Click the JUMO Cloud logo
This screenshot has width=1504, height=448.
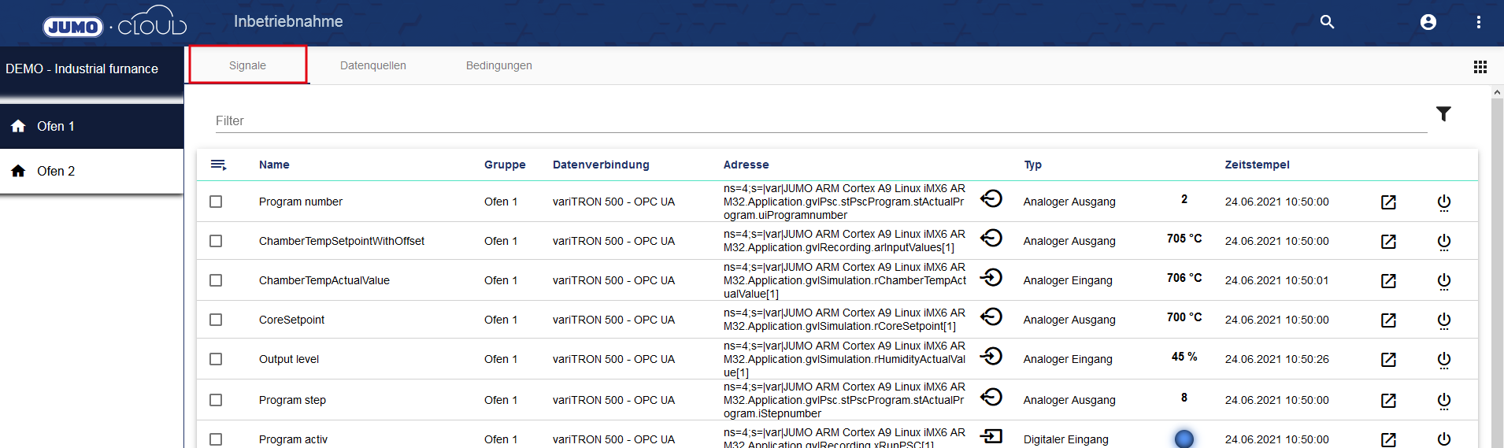[115, 22]
